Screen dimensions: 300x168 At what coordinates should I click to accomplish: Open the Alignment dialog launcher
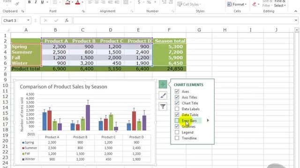click(x=132, y=11)
